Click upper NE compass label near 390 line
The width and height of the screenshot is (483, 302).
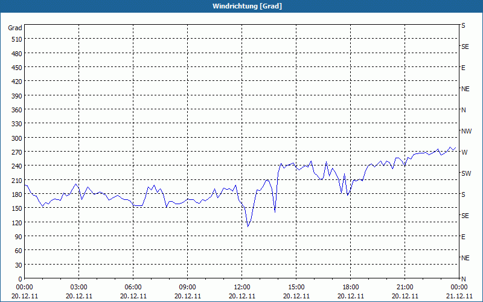(465, 89)
